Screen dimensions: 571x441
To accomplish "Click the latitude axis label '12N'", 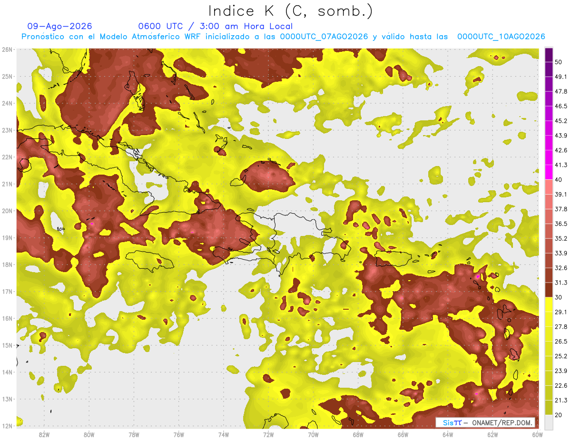I will tap(7, 426).
